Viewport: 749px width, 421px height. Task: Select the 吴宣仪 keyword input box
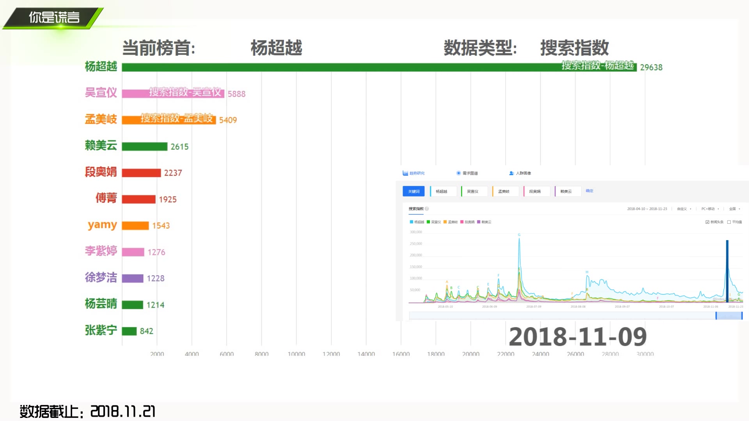tap(474, 191)
